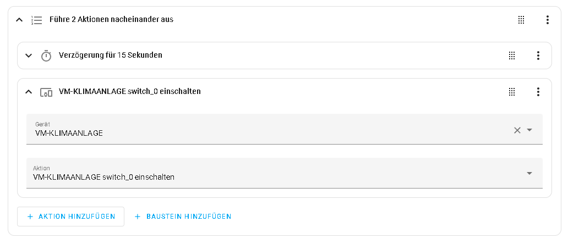
Task: Click drag handle of the delay action
Action: point(512,56)
